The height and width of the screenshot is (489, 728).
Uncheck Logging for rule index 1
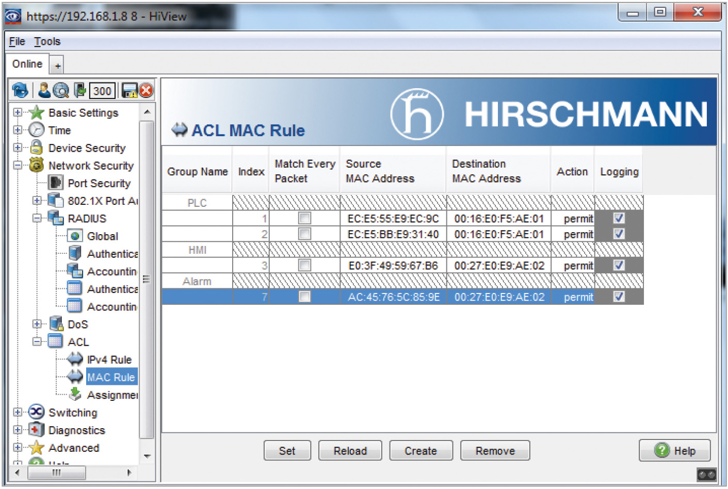coord(619,218)
